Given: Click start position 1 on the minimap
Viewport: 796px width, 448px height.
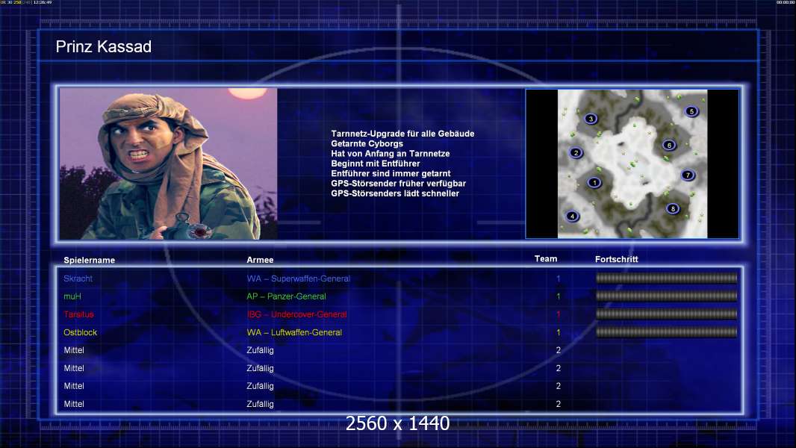Looking at the screenshot, I should click(594, 183).
